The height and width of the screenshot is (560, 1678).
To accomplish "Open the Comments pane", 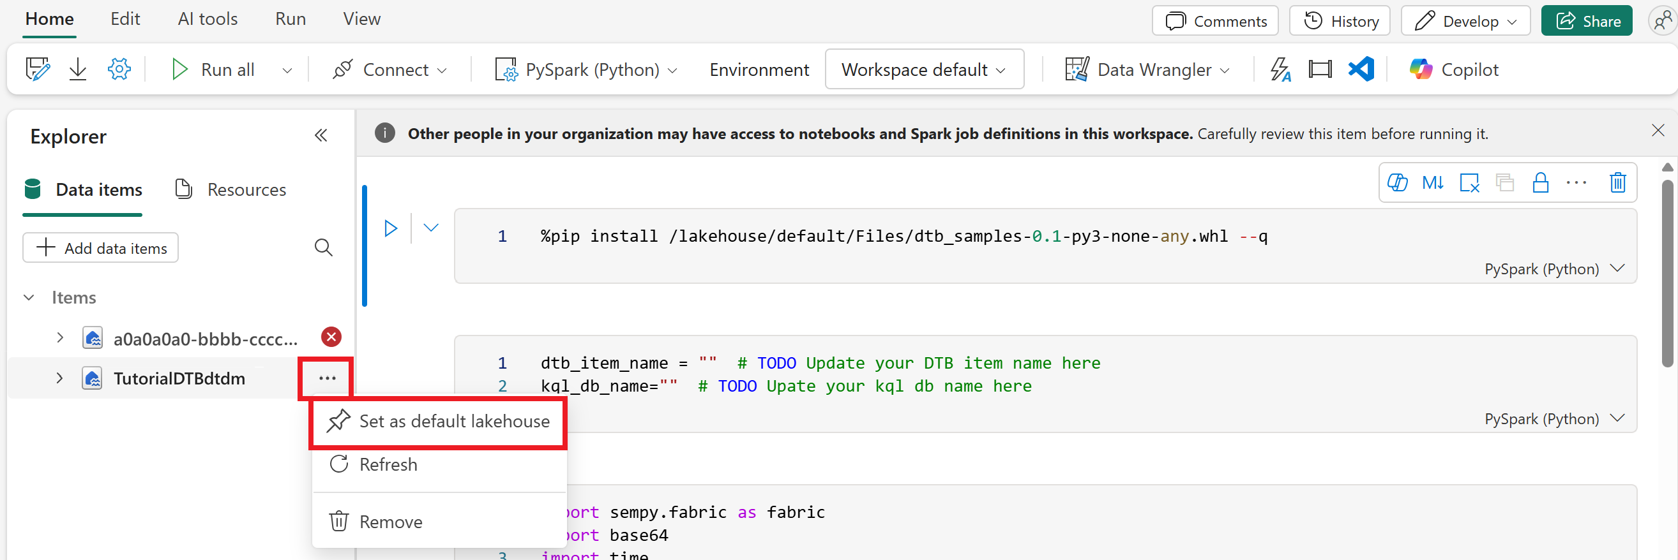I will (x=1216, y=21).
